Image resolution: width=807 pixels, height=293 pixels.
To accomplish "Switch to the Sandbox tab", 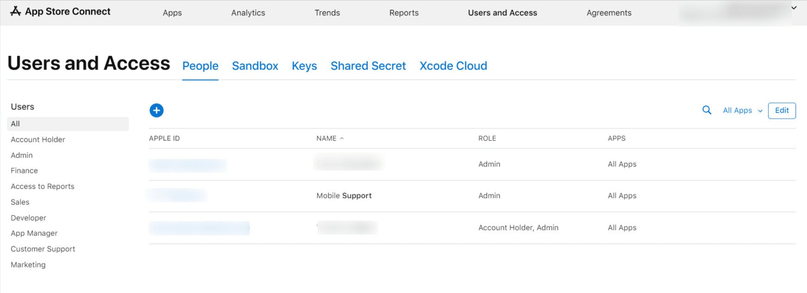I will coord(255,66).
